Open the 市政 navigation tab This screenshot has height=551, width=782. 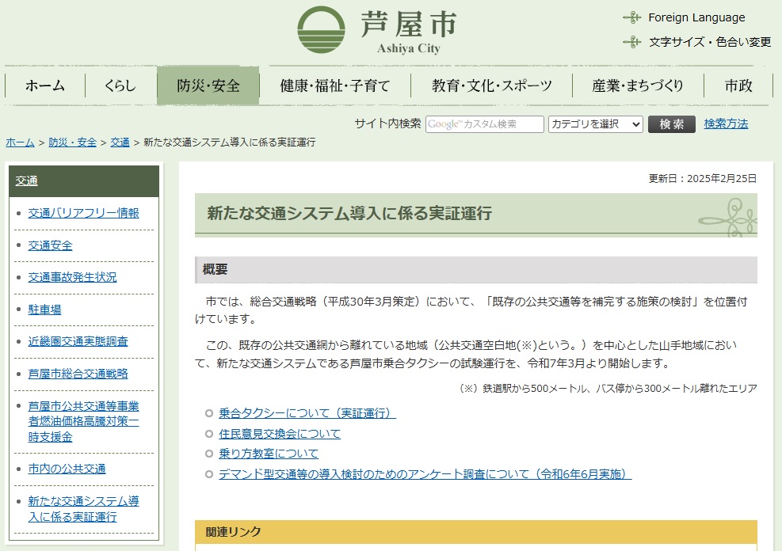click(x=738, y=85)
